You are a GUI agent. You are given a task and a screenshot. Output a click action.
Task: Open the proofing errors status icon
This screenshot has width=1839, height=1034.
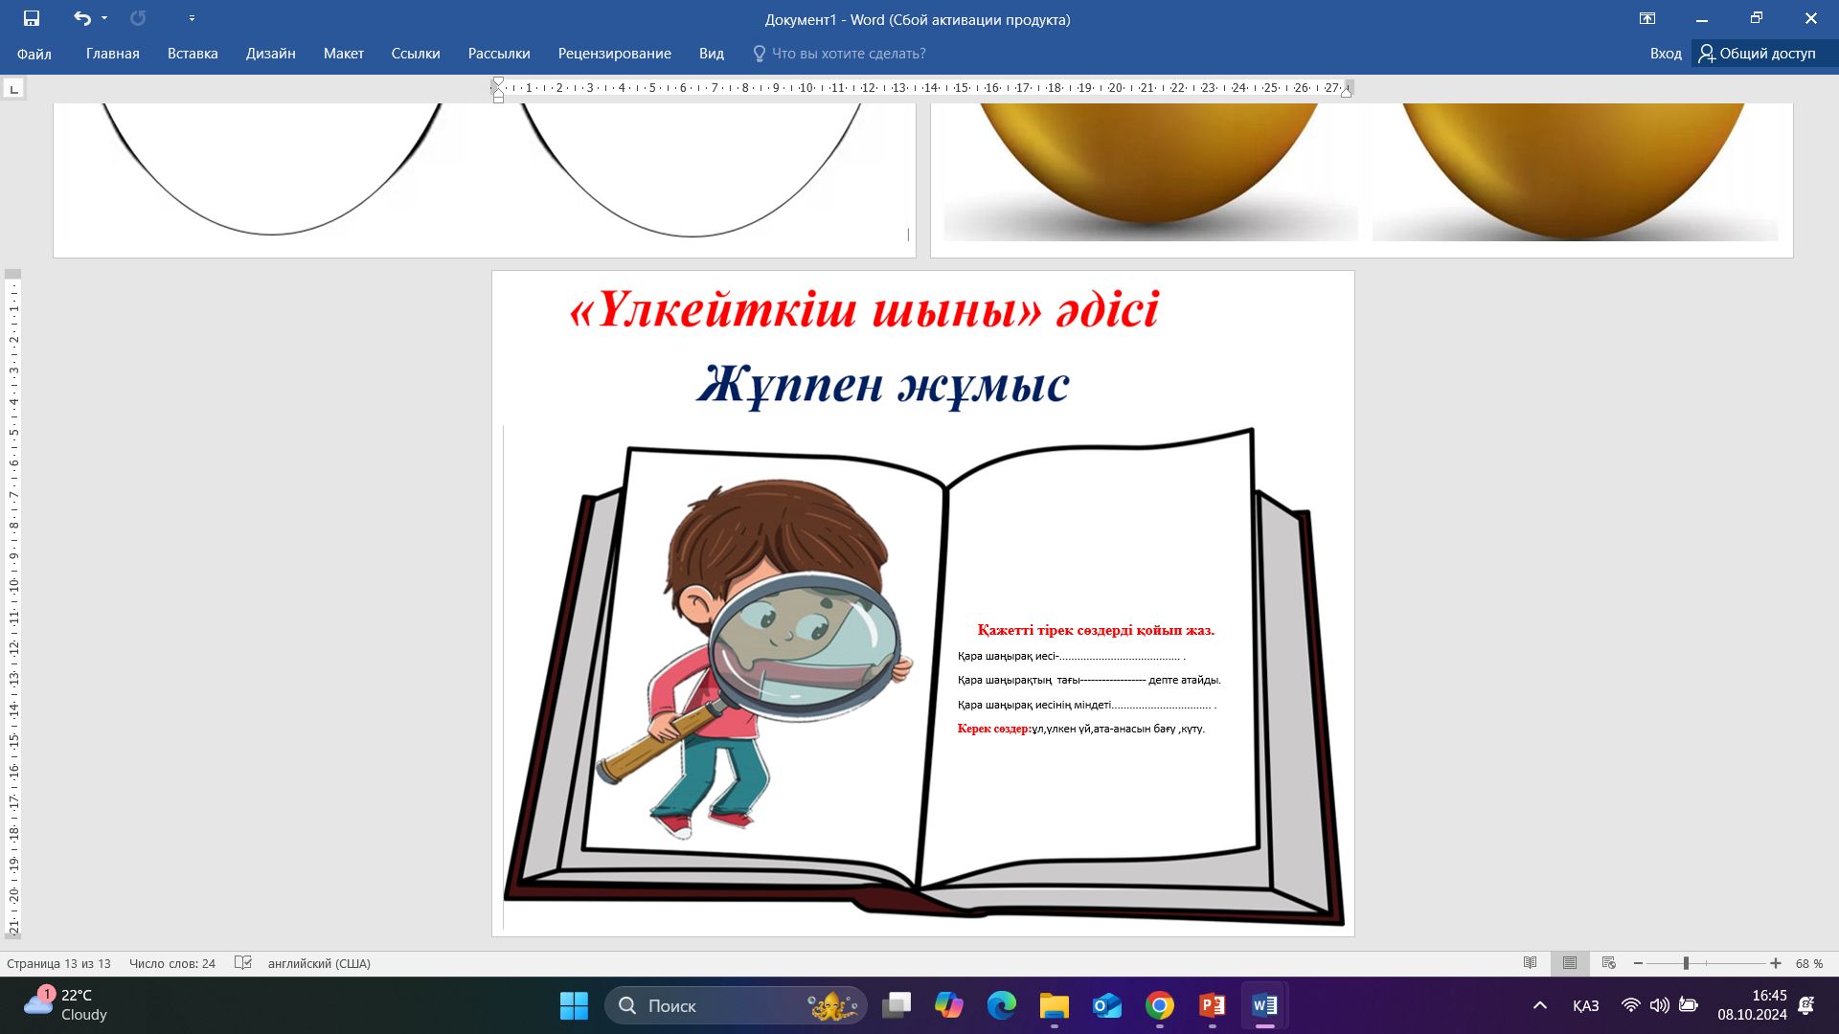point(243,963)
